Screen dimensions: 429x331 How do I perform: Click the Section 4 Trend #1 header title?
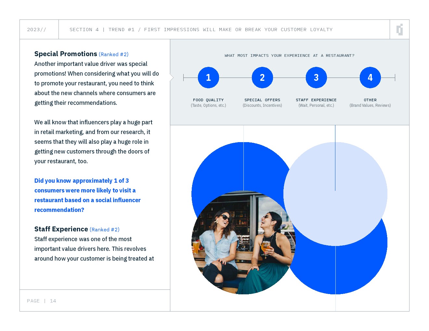[201, 30]
